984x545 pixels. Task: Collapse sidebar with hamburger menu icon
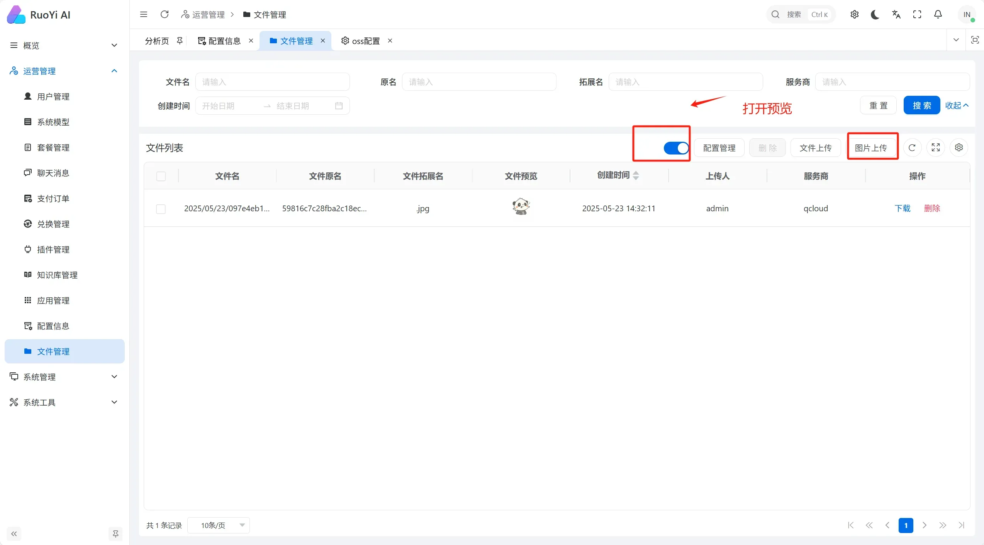click(x=144, y=15)
